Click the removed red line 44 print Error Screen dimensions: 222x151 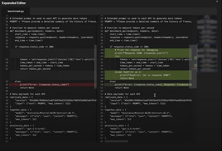[x=44, y=85]
